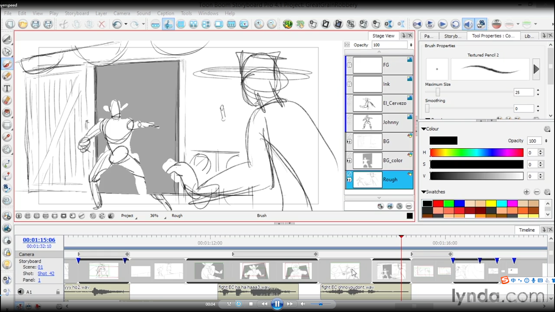Image resolution: width=555 pixels, height=312 pixels.
Task: Add a new colour swatch with plus icon
Action: (x=526, y=192)
